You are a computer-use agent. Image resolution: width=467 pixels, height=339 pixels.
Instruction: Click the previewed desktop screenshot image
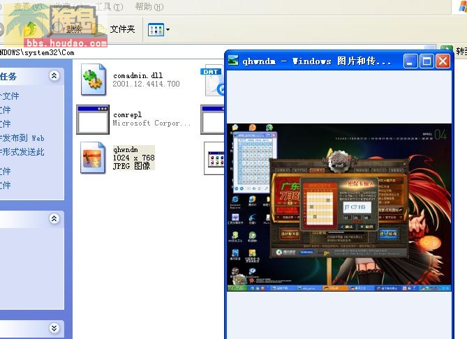[x=339, y=207]
